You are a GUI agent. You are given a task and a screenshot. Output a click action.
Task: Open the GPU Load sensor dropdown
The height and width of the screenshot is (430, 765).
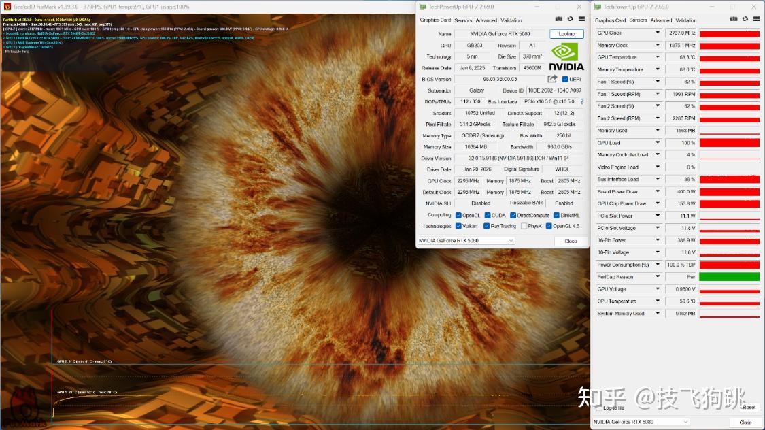657,142
